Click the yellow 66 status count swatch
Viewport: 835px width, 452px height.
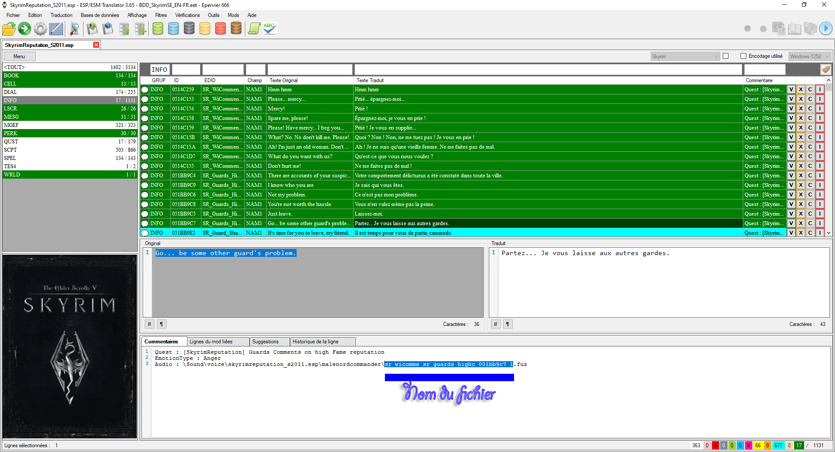point(758,445)
